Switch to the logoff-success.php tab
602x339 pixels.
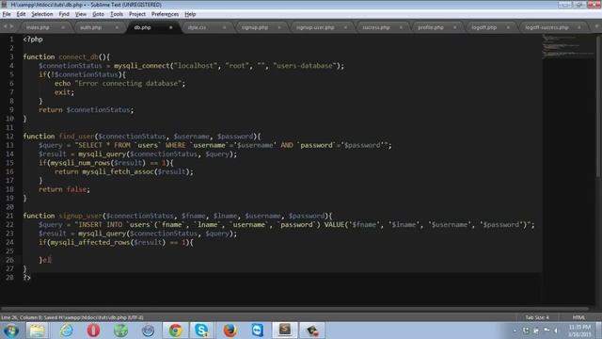pos(547,27)
